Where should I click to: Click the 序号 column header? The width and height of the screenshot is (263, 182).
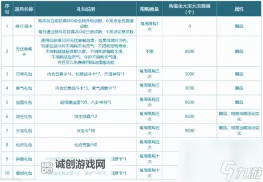pos(7,9)
